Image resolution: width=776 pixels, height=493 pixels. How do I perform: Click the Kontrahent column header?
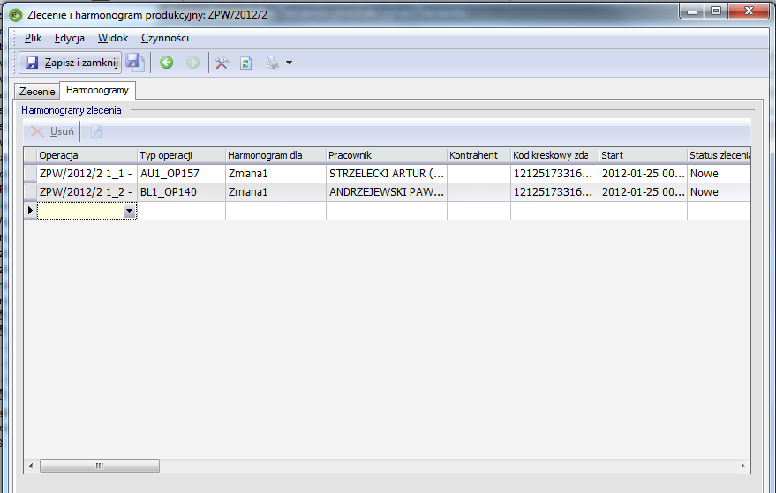pos(478,155)
